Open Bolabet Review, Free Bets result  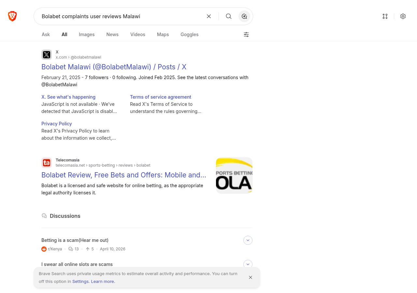point(124,175)
